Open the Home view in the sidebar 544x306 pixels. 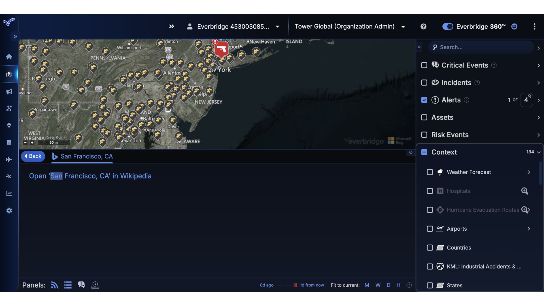(9, 57)
